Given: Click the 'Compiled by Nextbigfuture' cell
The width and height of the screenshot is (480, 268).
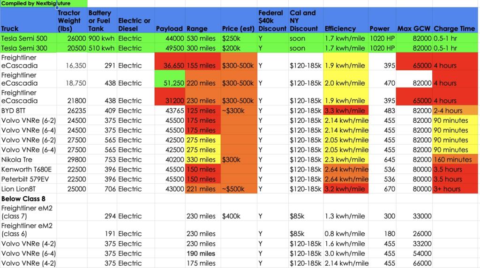Looking at the screenshot, I should pos(28,3).
